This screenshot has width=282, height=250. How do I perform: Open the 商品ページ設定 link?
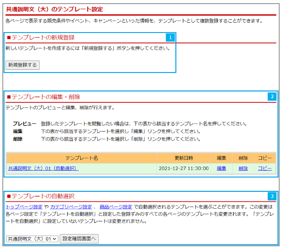116,207
